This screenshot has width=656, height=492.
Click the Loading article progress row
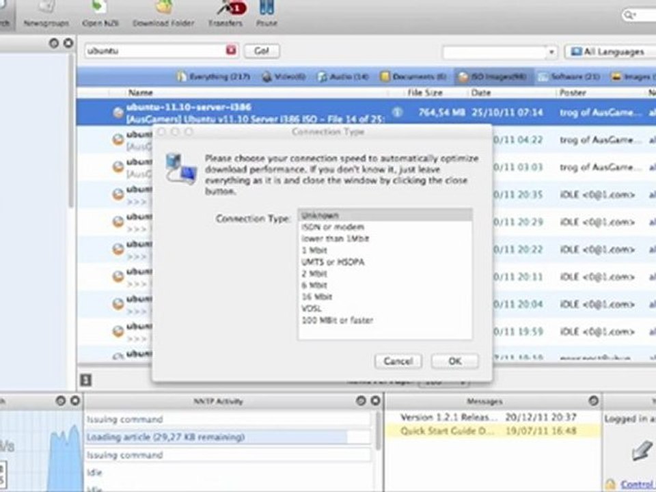(x=228, y=437)
